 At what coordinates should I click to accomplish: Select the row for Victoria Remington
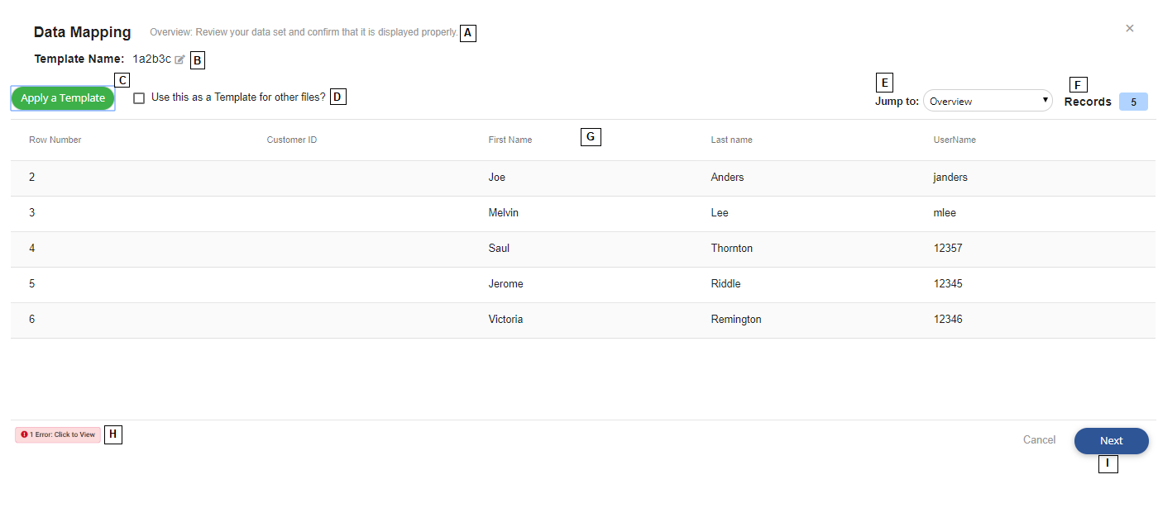click(579, 319)
